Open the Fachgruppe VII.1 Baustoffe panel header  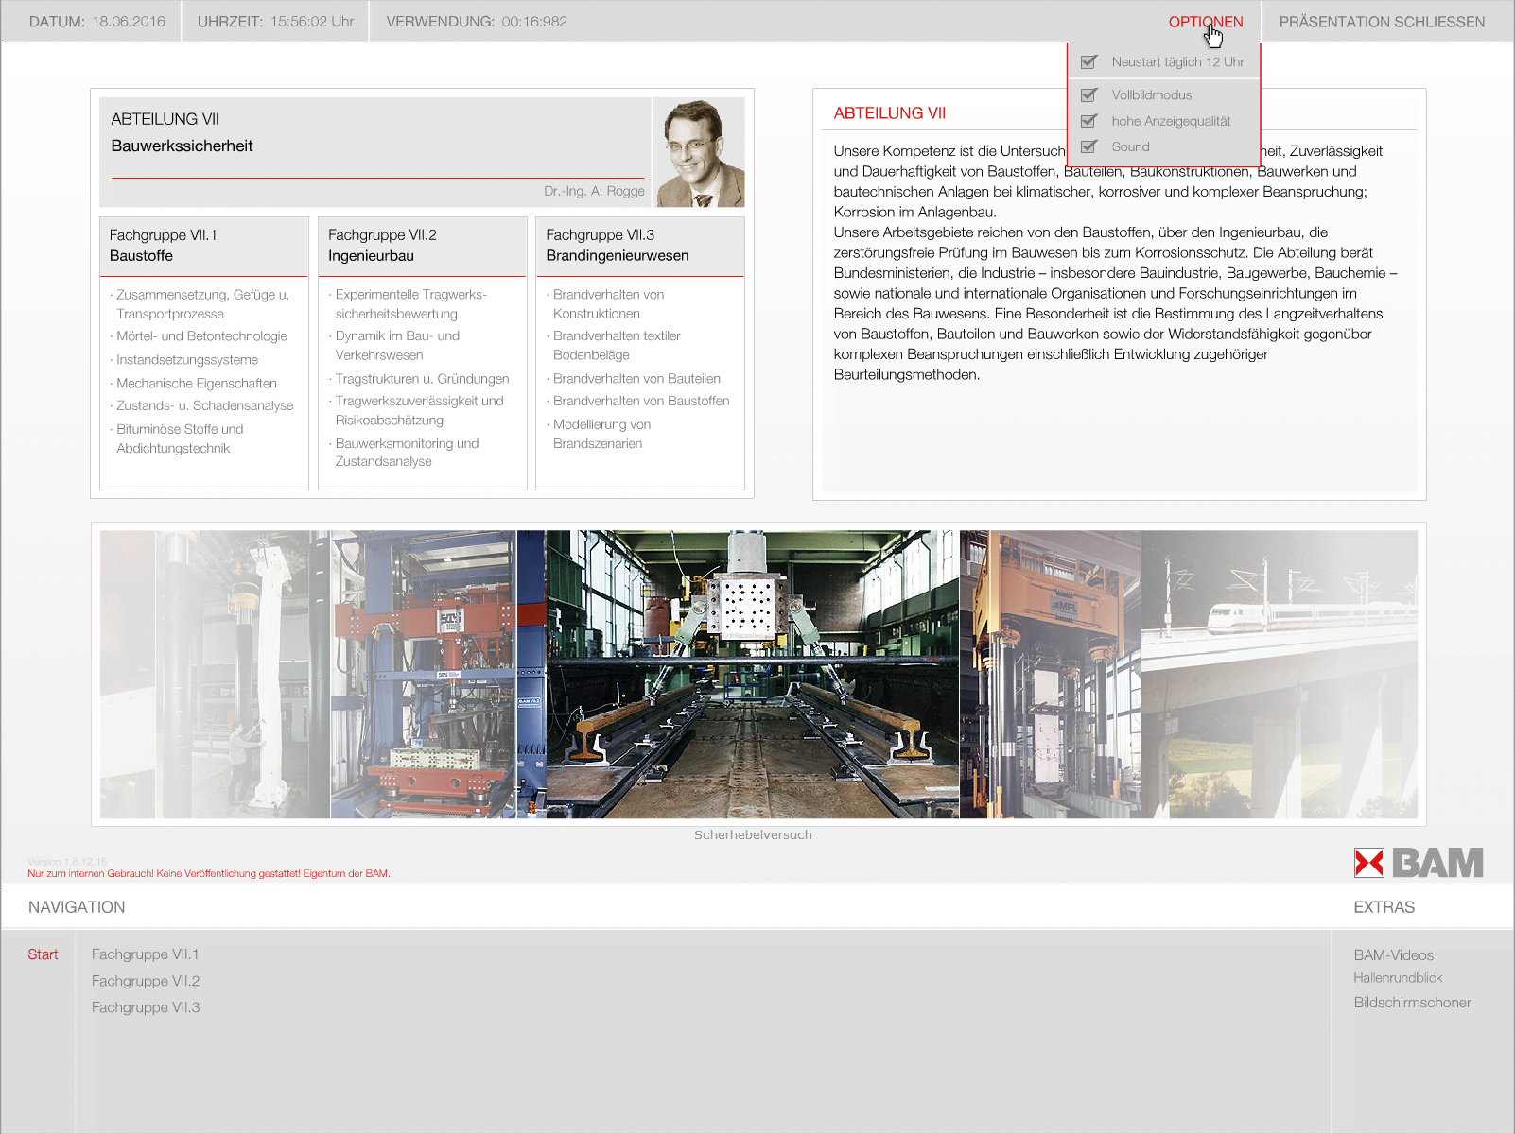(204, 246)
